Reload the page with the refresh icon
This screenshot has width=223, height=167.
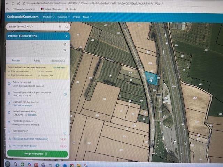pyautogui.click(x=13, y=3)
